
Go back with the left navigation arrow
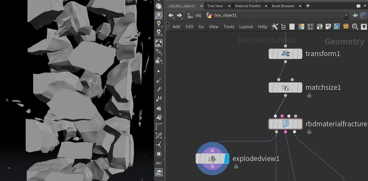pos(171,15)
